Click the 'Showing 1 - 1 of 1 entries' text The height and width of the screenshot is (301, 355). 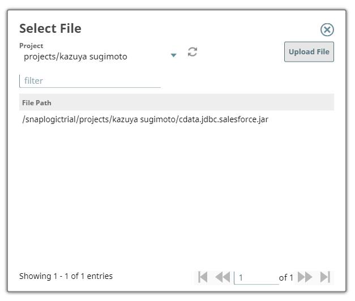[66, 276]
